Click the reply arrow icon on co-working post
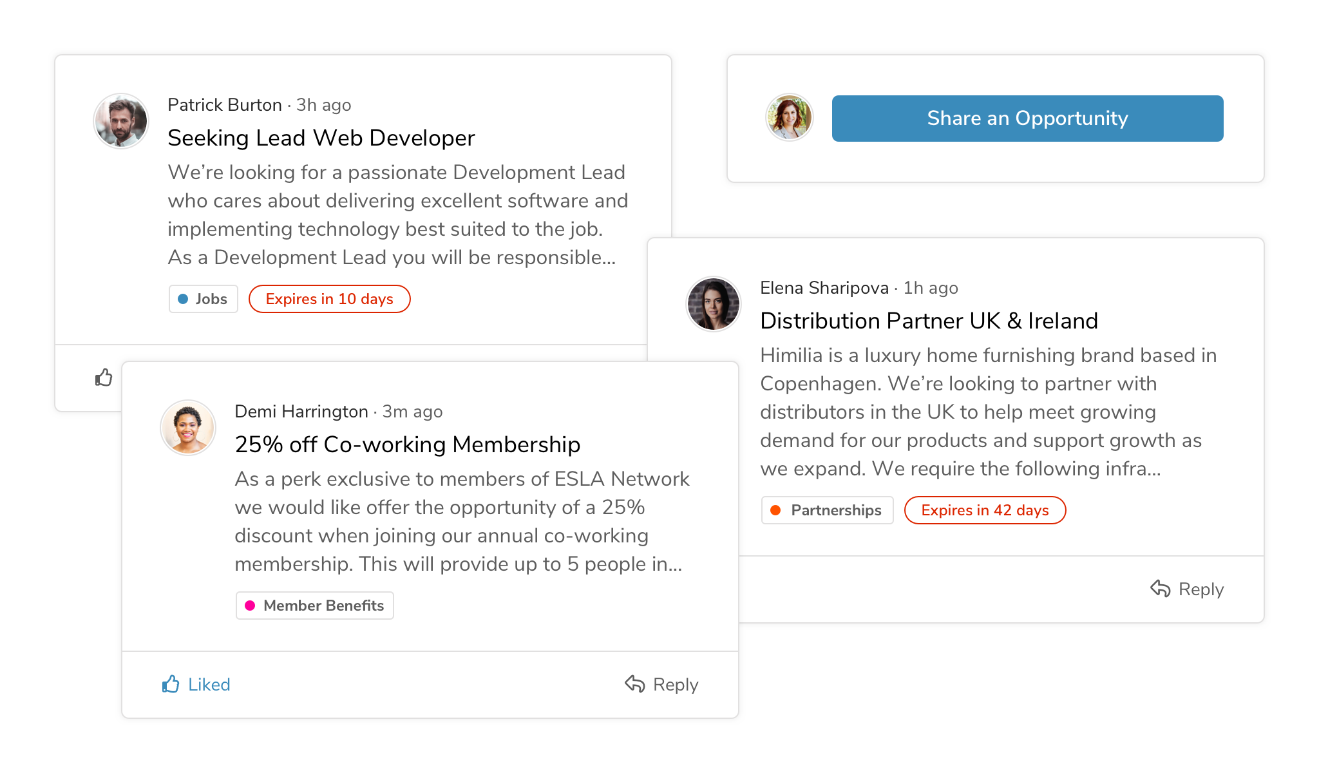This screenshot has height=773, width=1319. click(x=635, y=684)
